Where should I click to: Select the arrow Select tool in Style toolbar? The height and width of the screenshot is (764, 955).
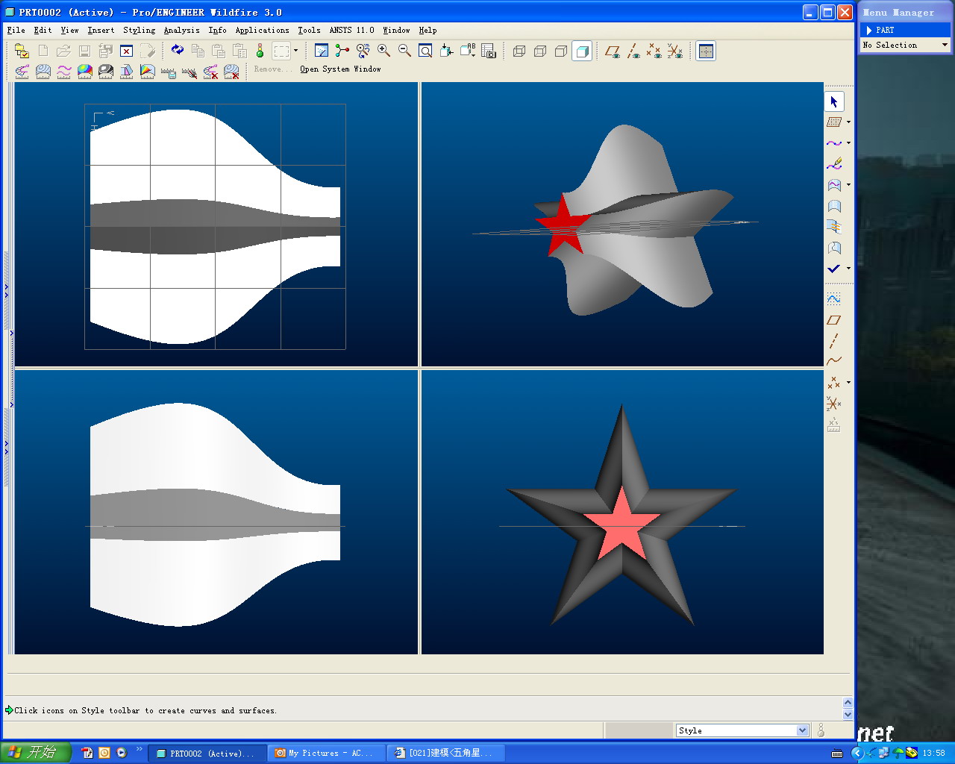pos(834,101)
